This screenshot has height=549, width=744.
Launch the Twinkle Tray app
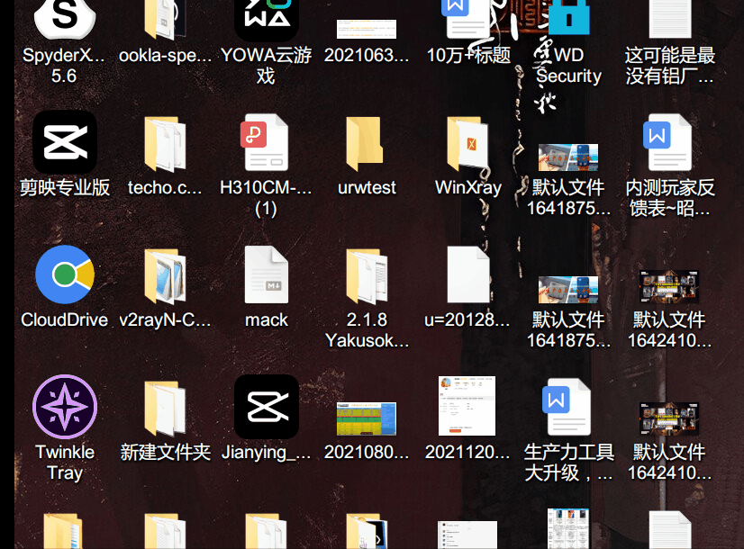[x=65, y=407]
